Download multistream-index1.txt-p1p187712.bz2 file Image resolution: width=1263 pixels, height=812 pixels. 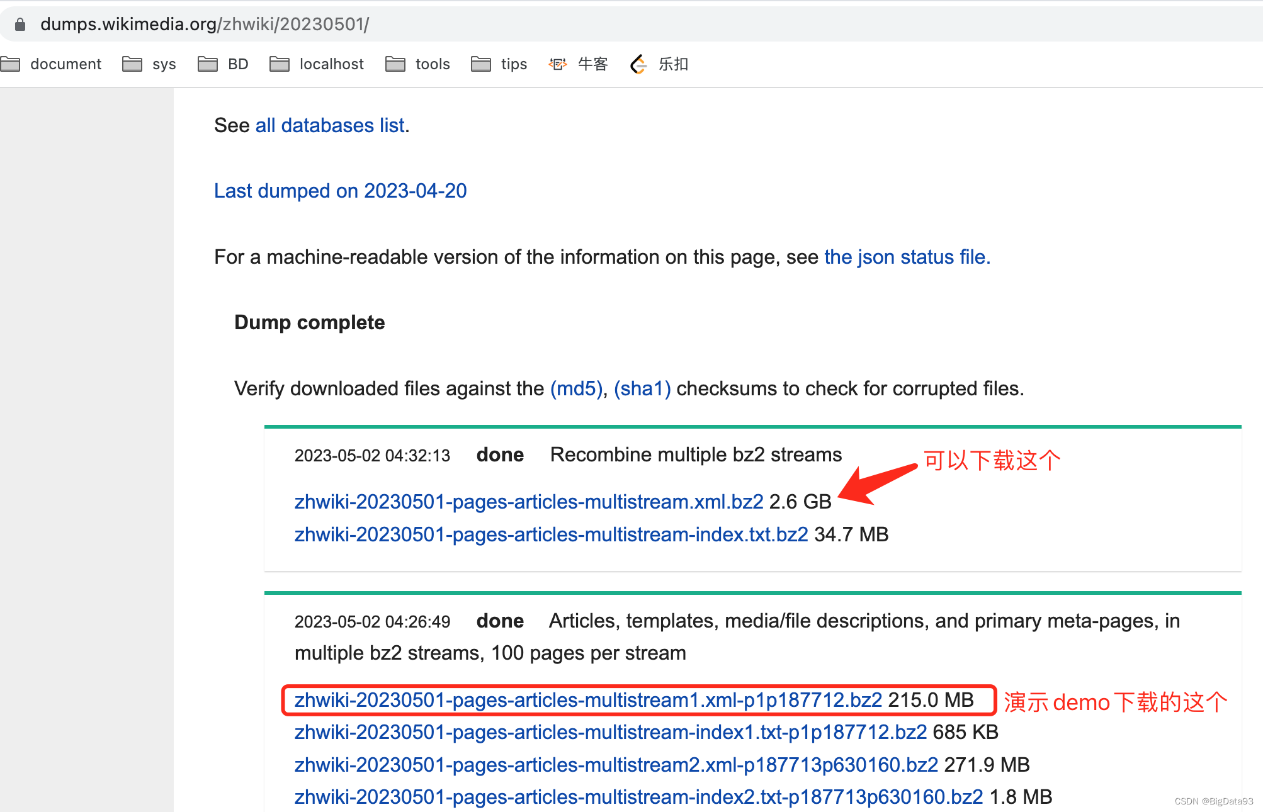tap(610, 732)
